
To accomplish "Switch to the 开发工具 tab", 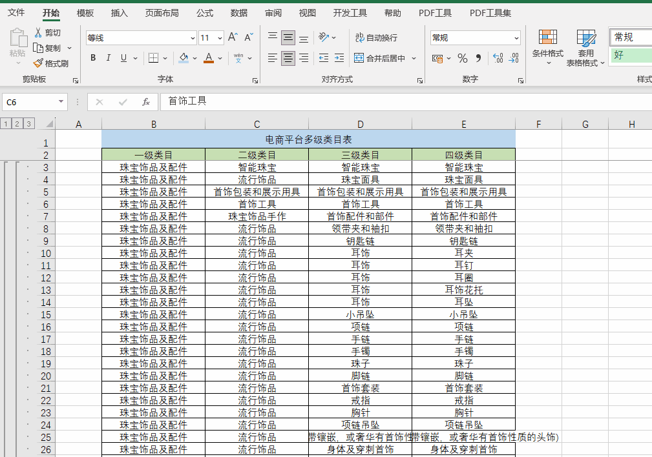I will pos(350,13).
